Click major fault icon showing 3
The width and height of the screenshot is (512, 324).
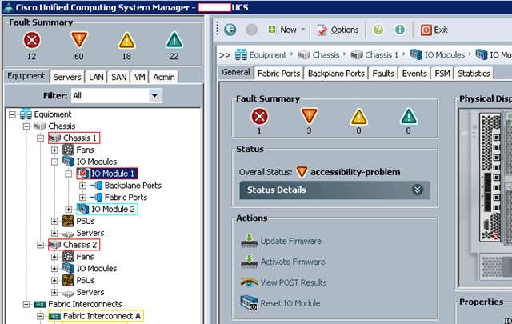(x=310, y=116)
